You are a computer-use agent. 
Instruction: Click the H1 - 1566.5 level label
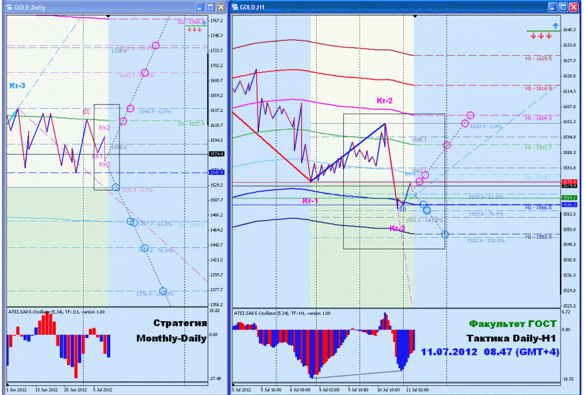539,207
